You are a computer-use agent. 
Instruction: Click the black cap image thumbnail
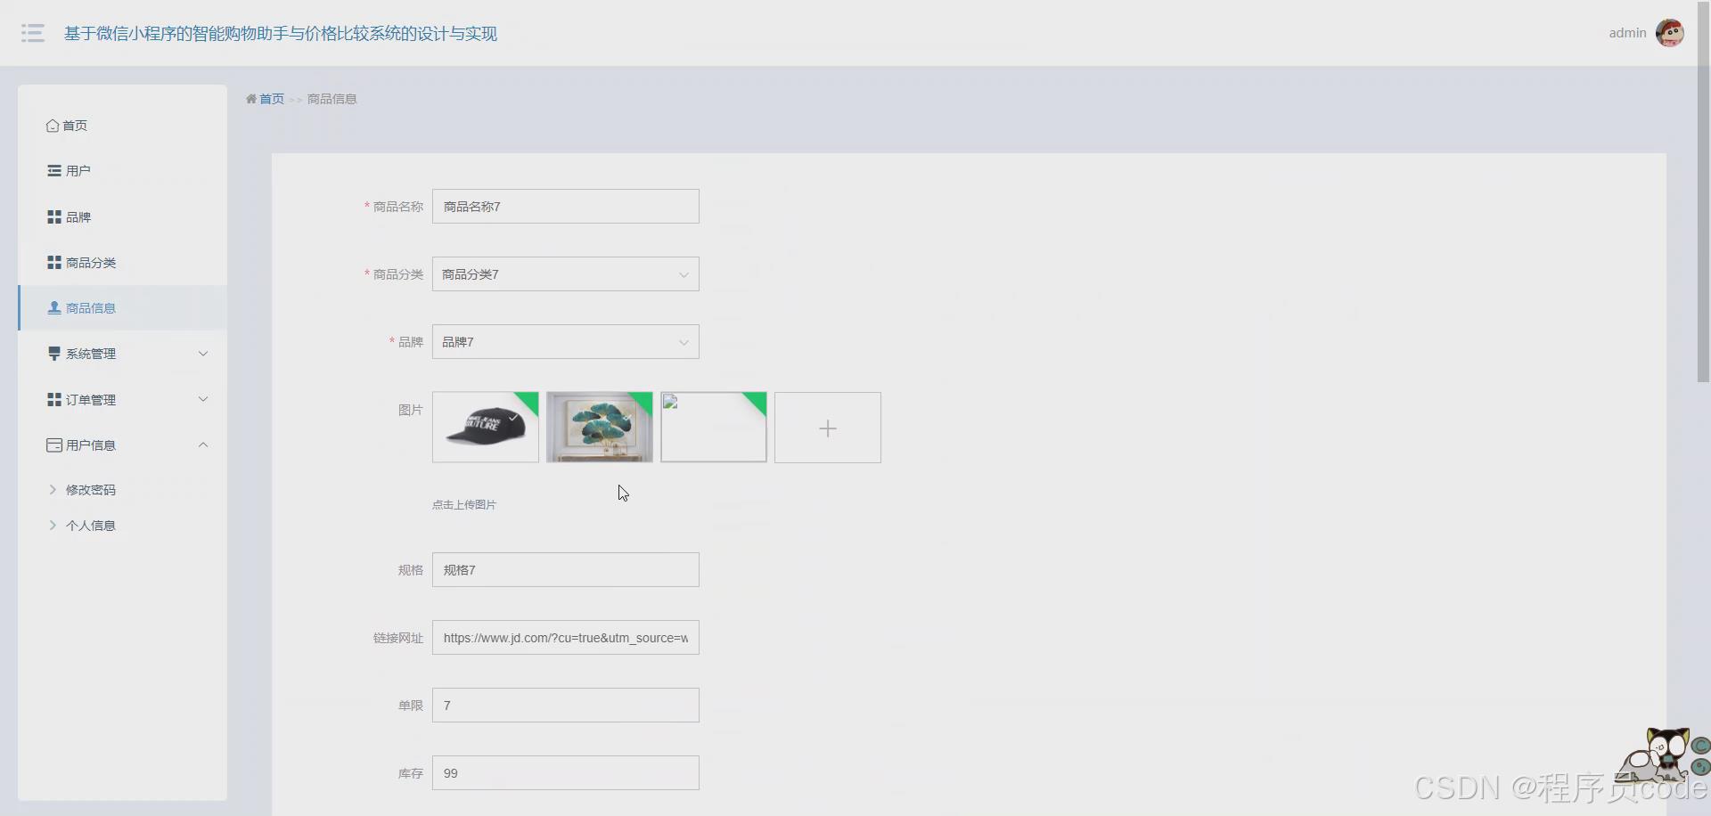coord(486,428)
